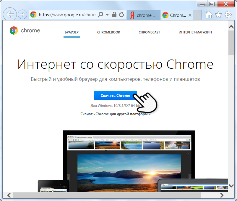Open the Home page icon

click(209, 15)
